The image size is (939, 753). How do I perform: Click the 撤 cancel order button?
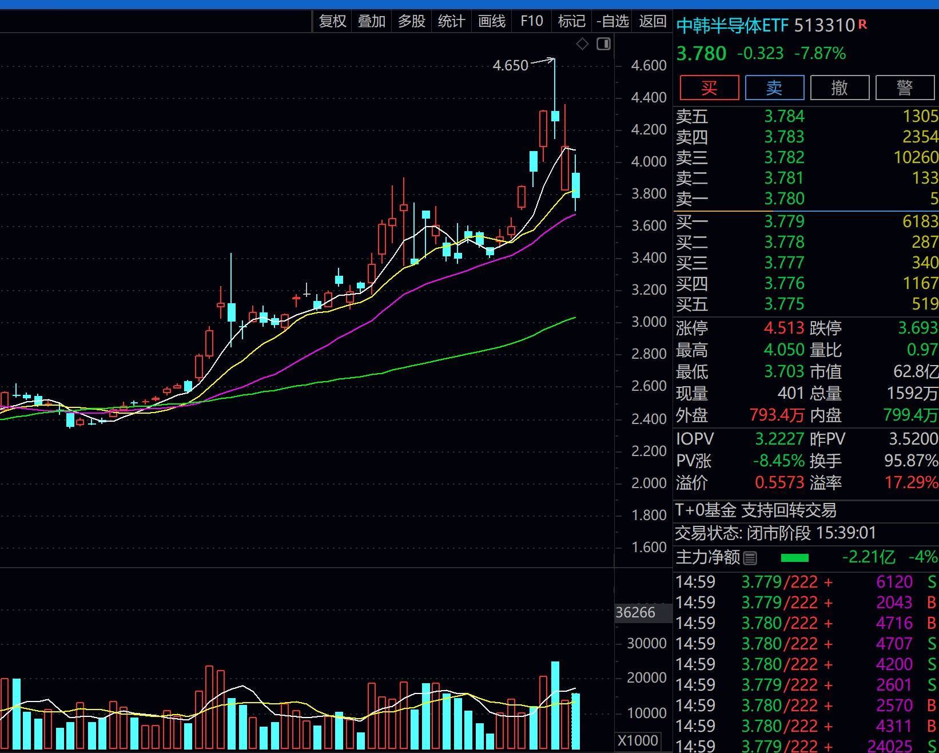[x=839, y=88]
